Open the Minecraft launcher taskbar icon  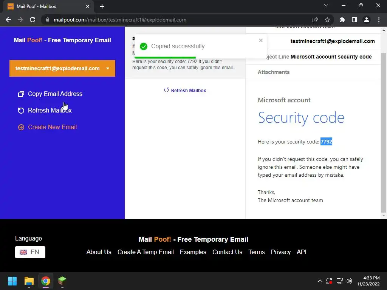62,281
